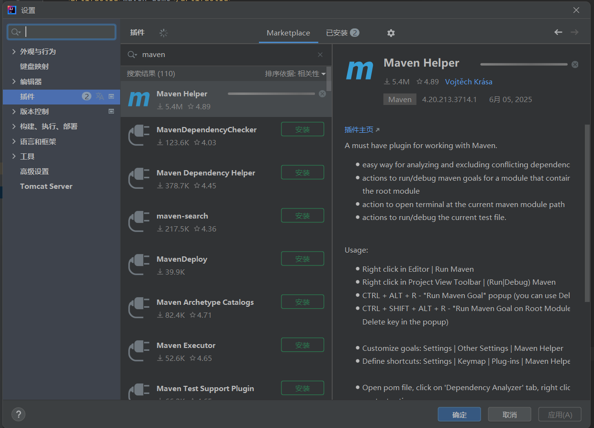Go back with the left arrow icon

tap(558, 32)
